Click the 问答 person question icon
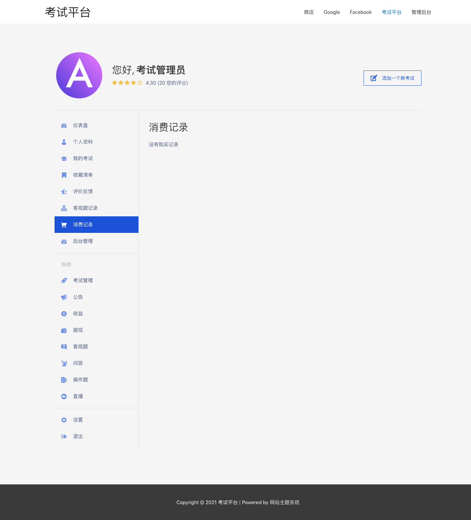Image resolution: width=471 pixels, height=520 pixels. point(64,364)
